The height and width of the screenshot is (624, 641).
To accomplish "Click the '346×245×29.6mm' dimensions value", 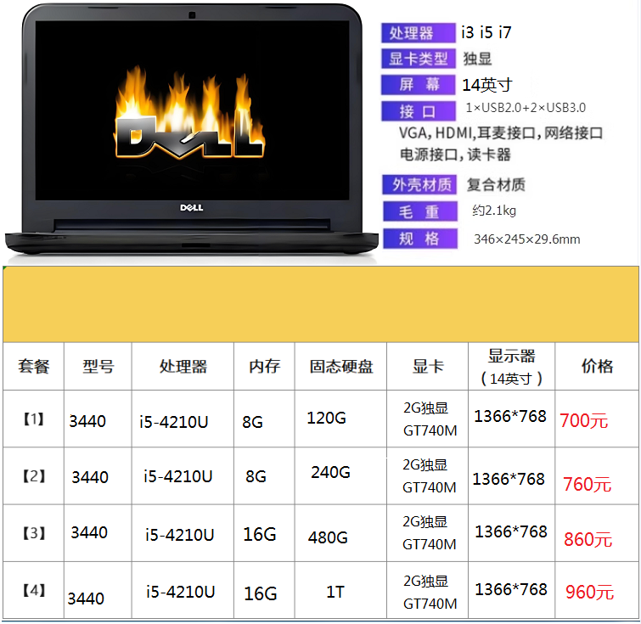I will [x=527, y=239].
